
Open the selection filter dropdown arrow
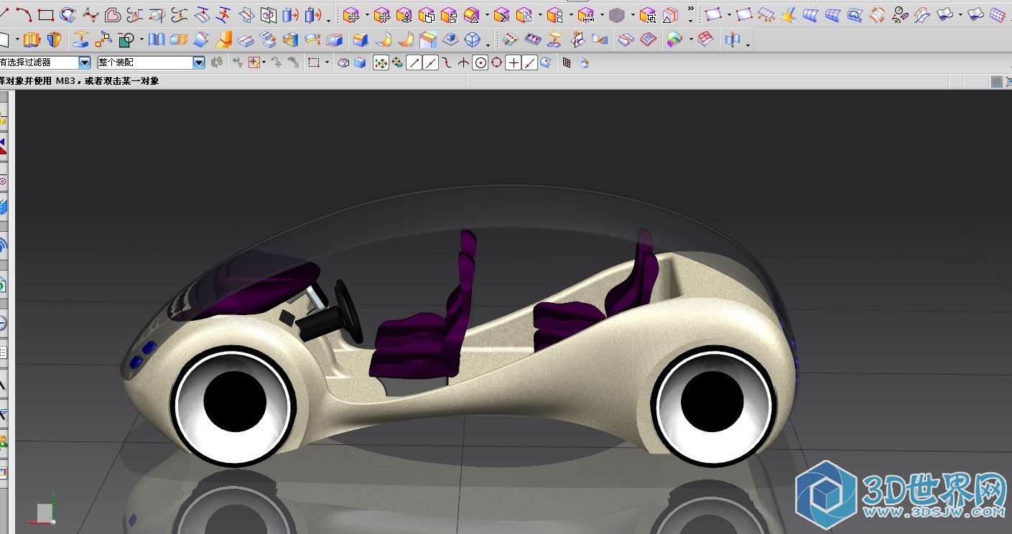coord(85,63)
